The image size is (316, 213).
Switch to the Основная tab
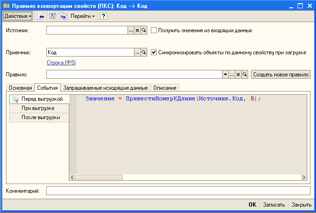coord(20,87)
